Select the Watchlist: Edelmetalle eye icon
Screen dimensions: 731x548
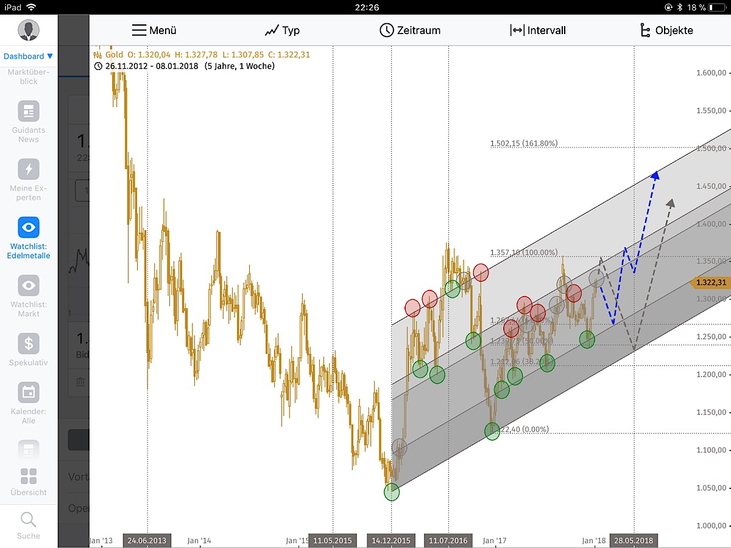click(x=27, y=227)
